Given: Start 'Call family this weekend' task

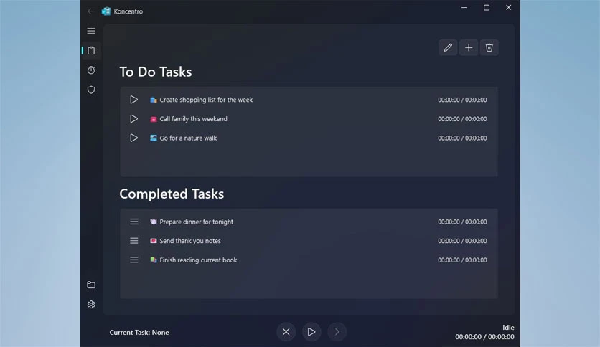Looking at the screenshot, I should tap(133, 119).
